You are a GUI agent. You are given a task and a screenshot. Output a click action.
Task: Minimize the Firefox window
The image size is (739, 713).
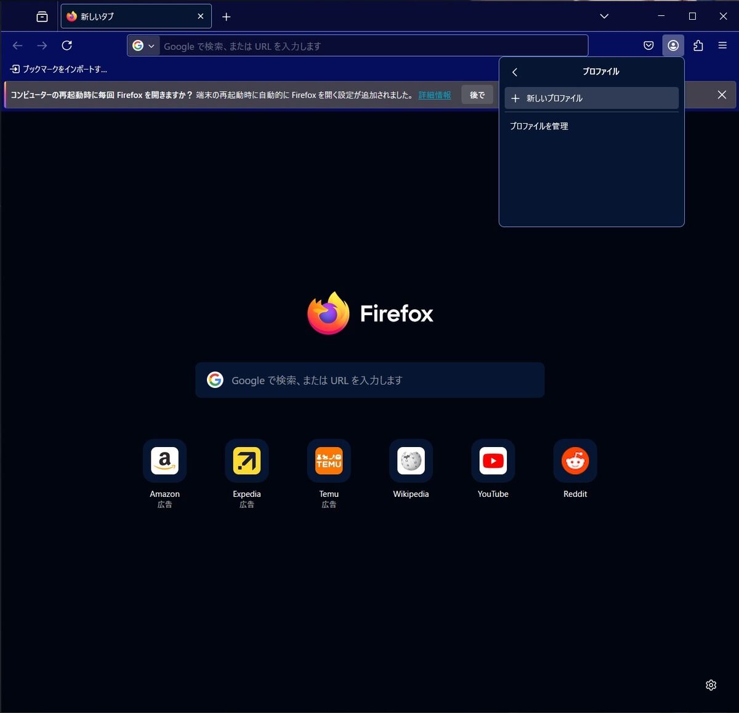point(661,16)
